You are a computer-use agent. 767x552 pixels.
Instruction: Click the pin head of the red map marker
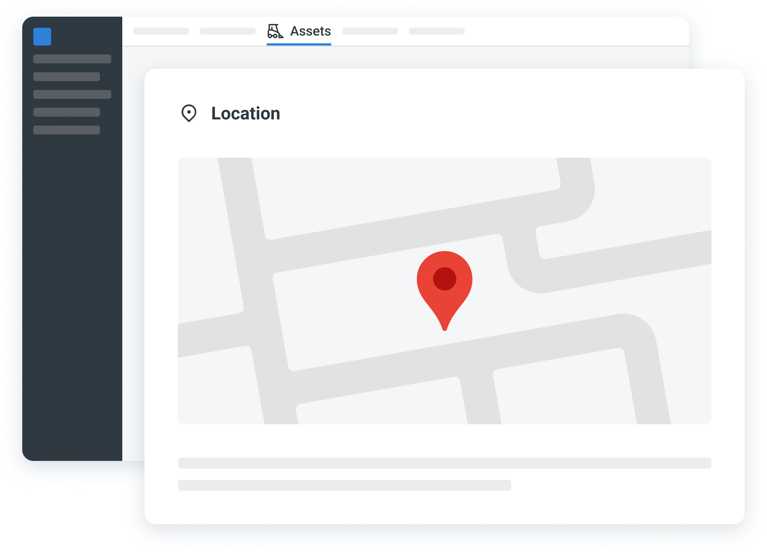click(x=445, y=279)
